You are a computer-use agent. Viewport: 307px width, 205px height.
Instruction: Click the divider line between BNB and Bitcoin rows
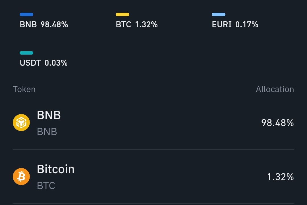tap(153, 150)
